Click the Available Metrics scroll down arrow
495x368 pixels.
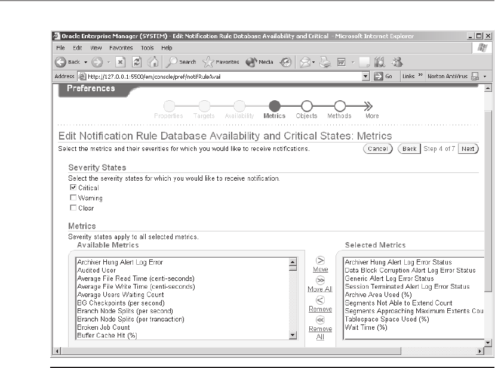(293, 335)
